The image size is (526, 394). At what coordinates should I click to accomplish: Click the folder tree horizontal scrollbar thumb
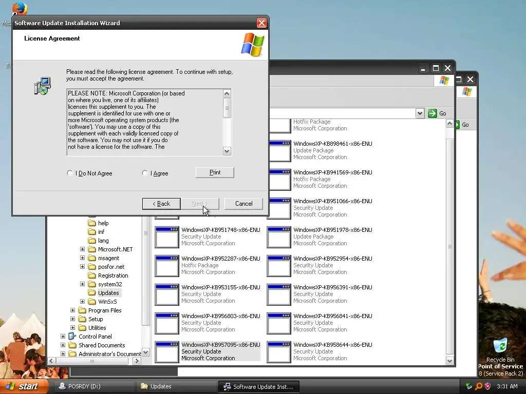coord(92,361)
